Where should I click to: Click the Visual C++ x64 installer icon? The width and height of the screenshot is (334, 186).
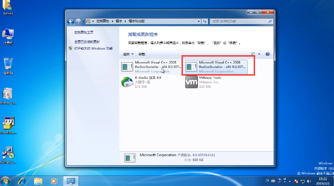click(127, 67)
